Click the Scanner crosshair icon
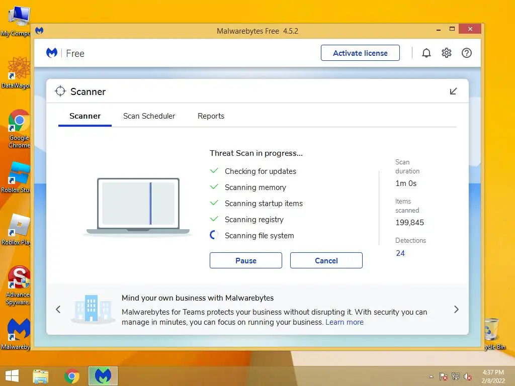 [x=60, y=91]
